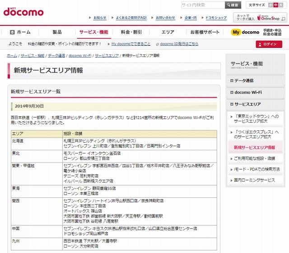Viewport: 289px width, 253px height.
Task: Click the データ通信 breadcrumb link
Action: click(x=56, y=56)
